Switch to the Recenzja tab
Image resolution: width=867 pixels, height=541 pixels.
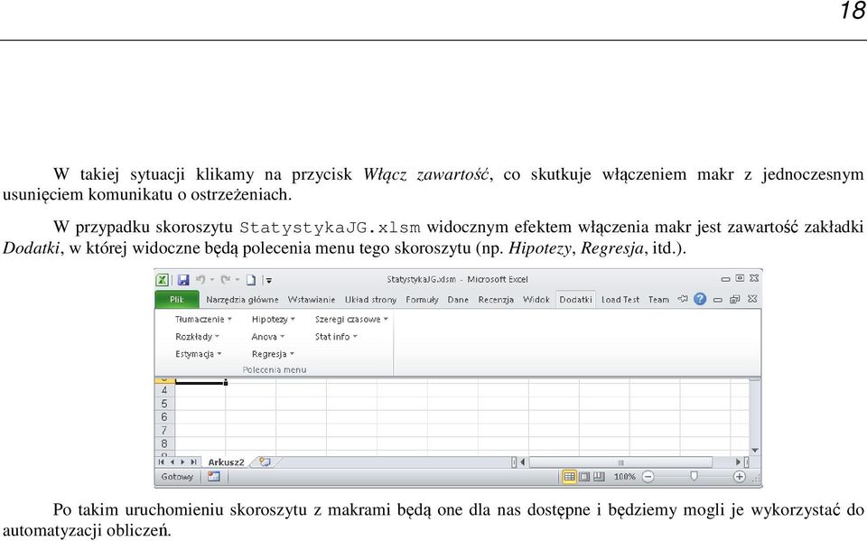[x=496, y=299]
